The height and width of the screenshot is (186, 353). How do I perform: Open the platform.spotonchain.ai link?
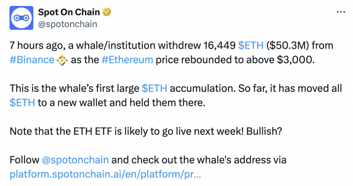tap(105, 174)
